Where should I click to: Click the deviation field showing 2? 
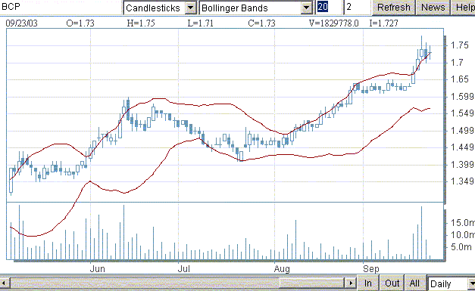(357, 7)
